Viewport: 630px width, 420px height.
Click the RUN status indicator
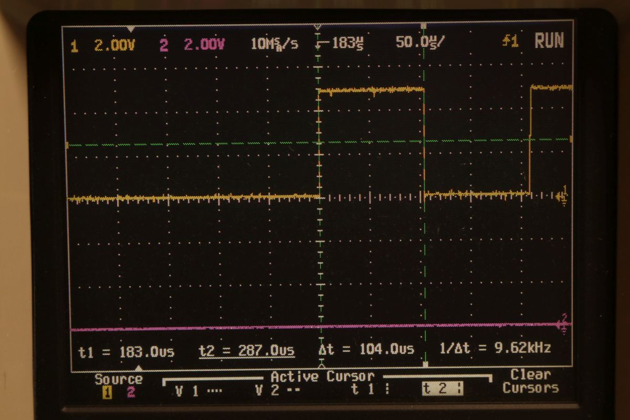tap(549, 41)
